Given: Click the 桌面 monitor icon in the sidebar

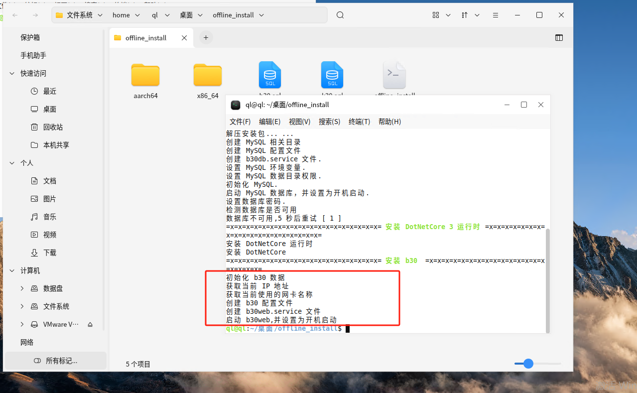Looking at the screenshot, I should tap(34, 109).
